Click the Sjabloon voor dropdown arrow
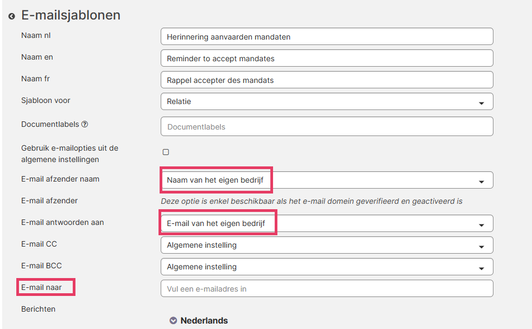This screenshot has height=329, width=532. [x=481, y=103]
